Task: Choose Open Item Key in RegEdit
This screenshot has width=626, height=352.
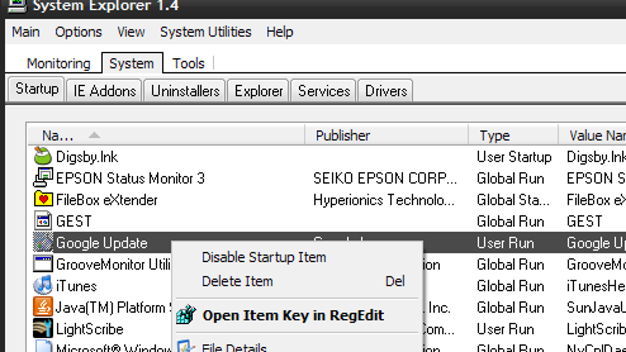Action: coord(293,315)
